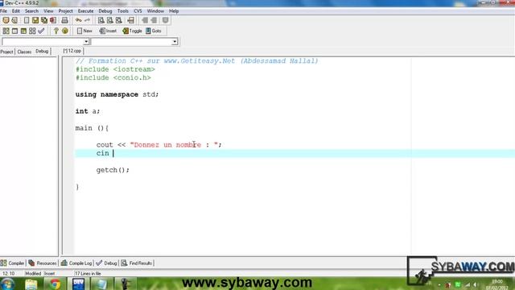
Task: Click the Goto bookmark button
Action: 154,31
